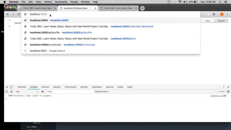Screen dimensions: 231x130
Task: Close the localhost:3000/auth/test tab
Action: (x=95, y=8)
